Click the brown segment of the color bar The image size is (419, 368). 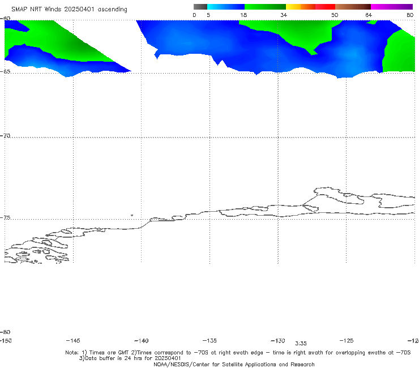pyautogui.click(x=353, y=7)
